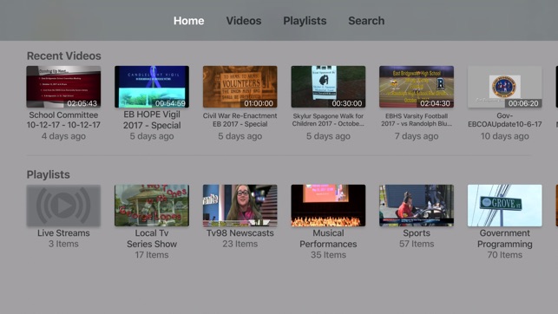
Task: Click 'Civil War Re-Enactment EB 2017' title
Action: (x=240, y=120)
